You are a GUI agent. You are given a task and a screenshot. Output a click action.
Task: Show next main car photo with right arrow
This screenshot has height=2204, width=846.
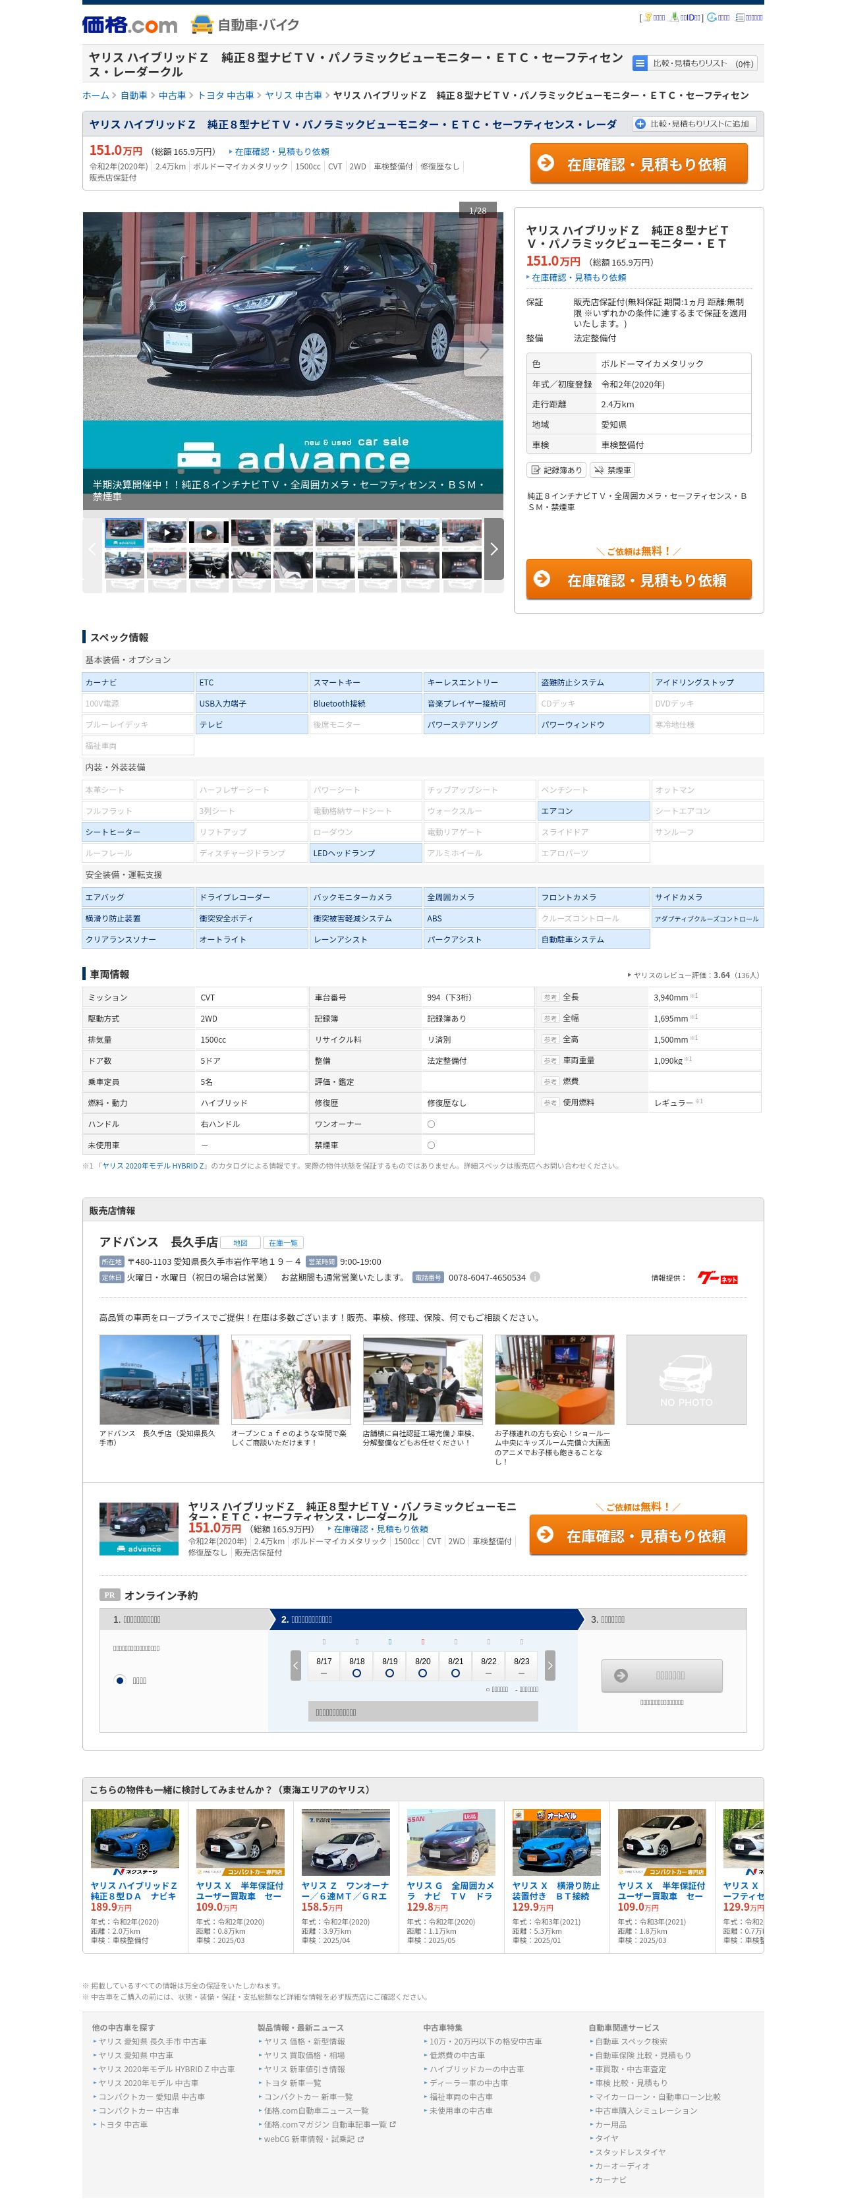coord(484,349)
